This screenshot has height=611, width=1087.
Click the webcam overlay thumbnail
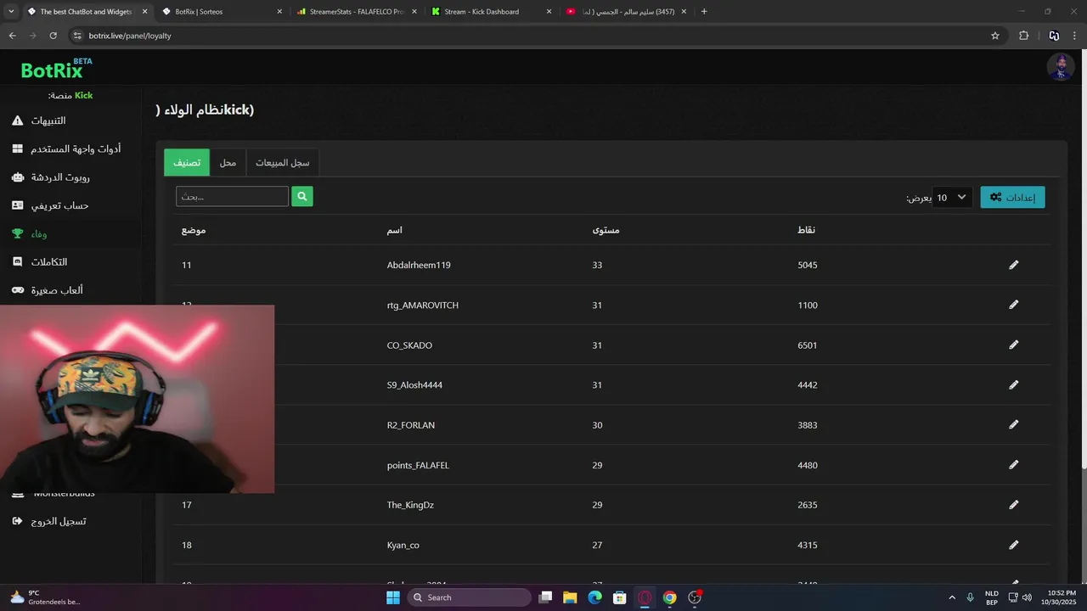pyautogui.click(x=137, y=399)
